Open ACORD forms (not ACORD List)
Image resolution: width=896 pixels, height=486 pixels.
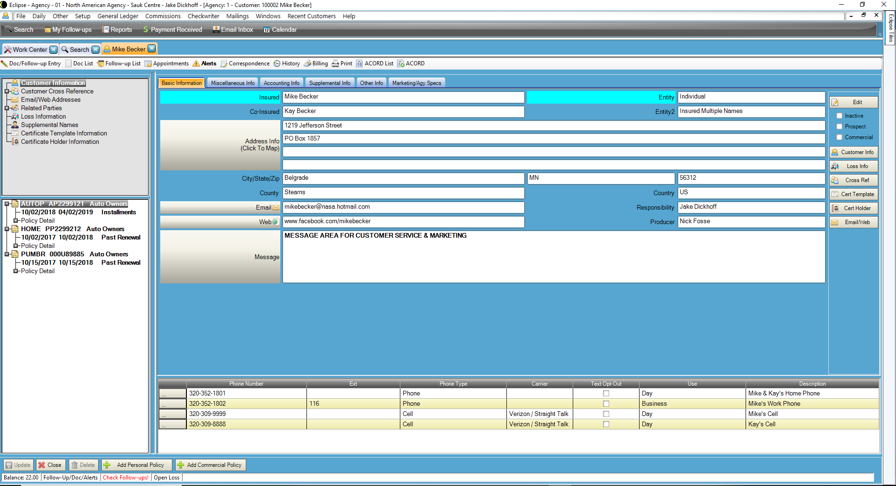coord(411,63)
